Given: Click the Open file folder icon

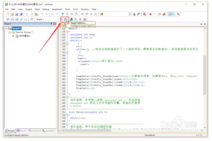Looking at the screenshot, I should (x=12, y=14).
